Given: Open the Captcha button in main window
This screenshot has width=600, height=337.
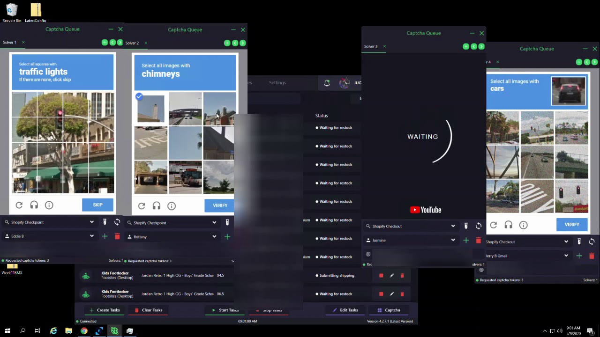Looking at the screenshot, I should coord(389,310).
